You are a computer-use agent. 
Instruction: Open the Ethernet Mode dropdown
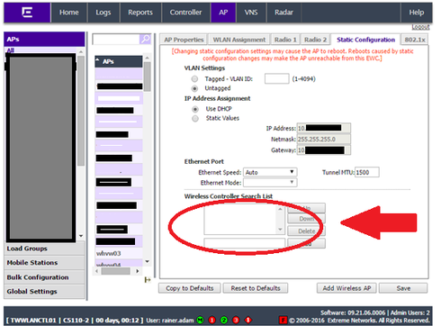[270, 183]
